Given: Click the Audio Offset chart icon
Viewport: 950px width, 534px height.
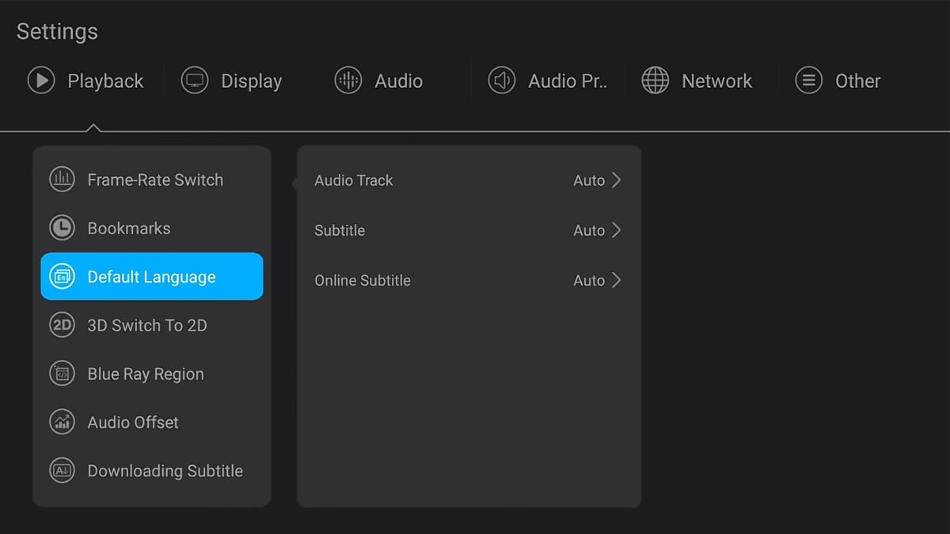Looking at the screenshot, I should 62,422.
